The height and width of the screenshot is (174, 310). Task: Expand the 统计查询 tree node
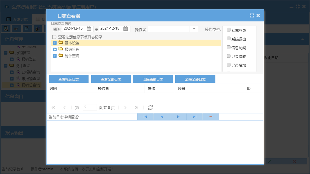point(55,56)
